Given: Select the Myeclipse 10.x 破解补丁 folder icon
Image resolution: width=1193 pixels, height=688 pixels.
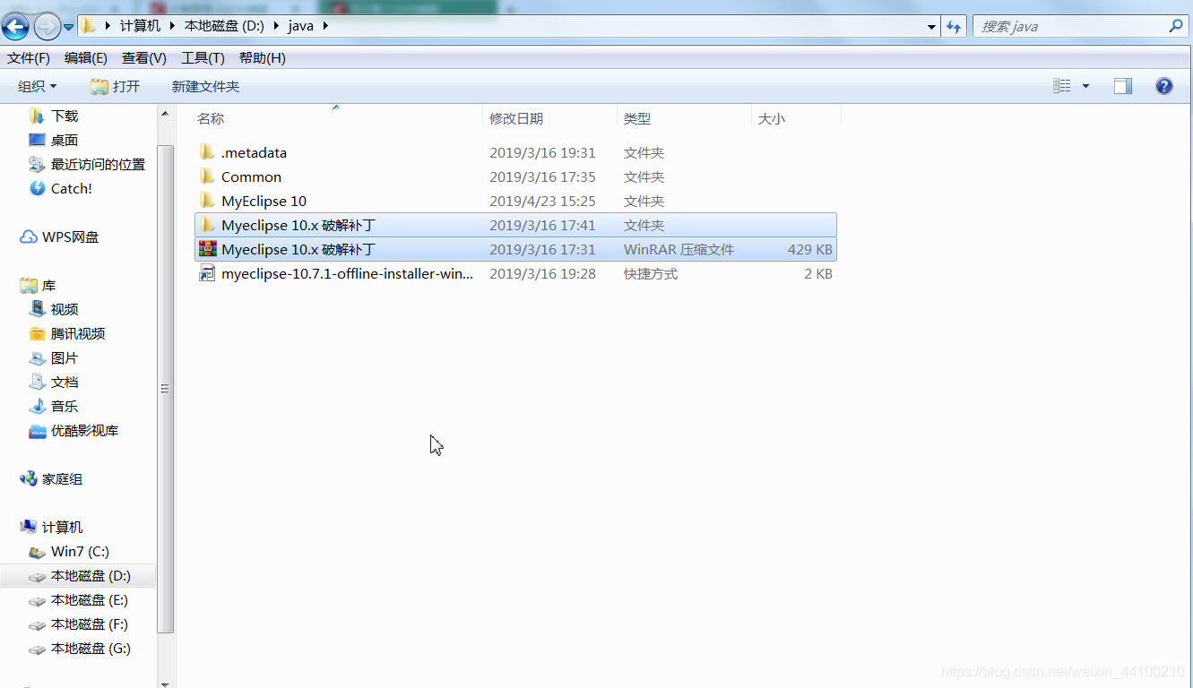Looking at the screenshot, I should [x=207, y=225].
